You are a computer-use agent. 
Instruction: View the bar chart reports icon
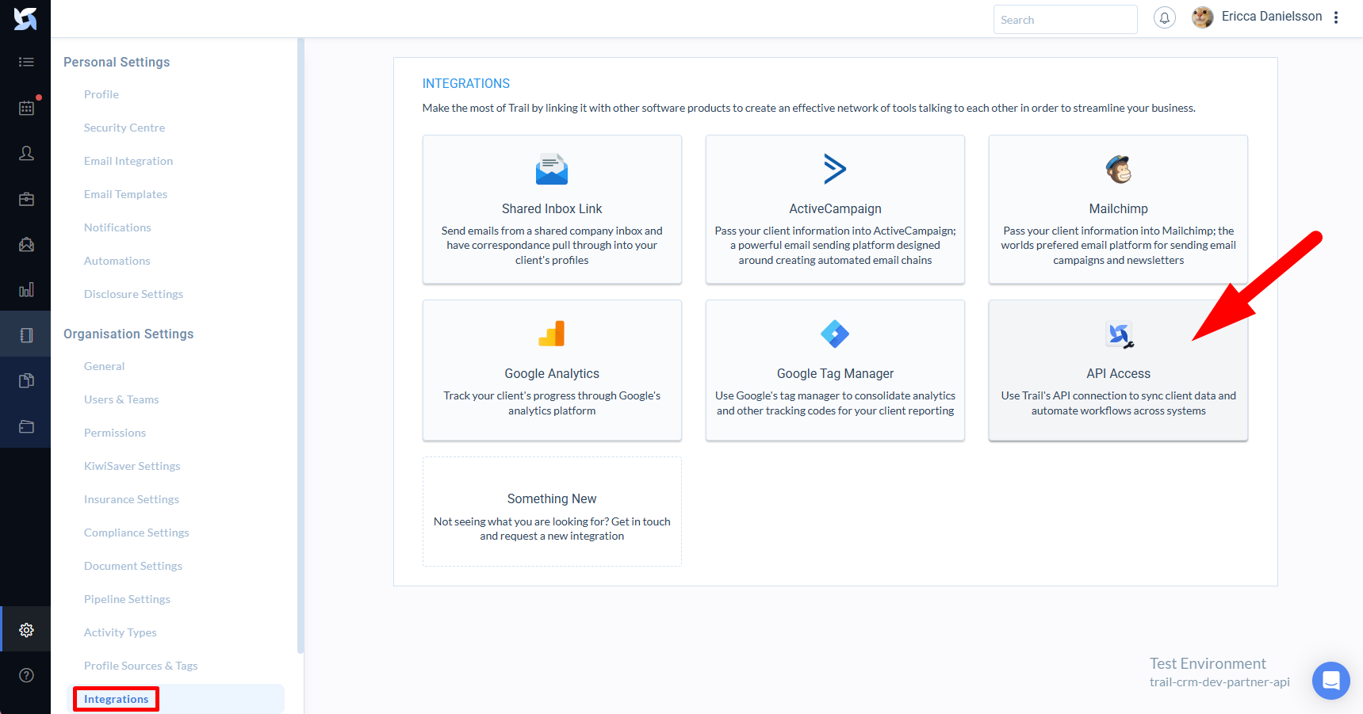pyautogui.click(x=26, y=289)
